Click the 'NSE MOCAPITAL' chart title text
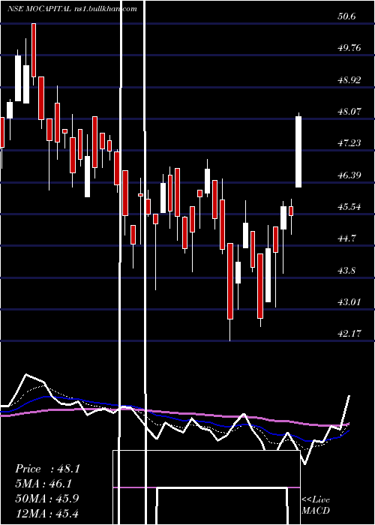Image resolution: width=375 pixels, height=525 pixels. click(39, 9)
